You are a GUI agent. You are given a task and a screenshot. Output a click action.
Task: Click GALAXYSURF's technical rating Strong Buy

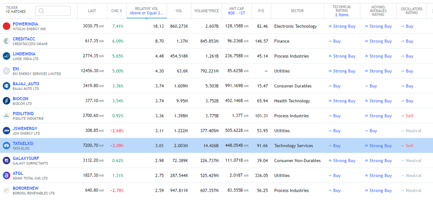(342, 161)
